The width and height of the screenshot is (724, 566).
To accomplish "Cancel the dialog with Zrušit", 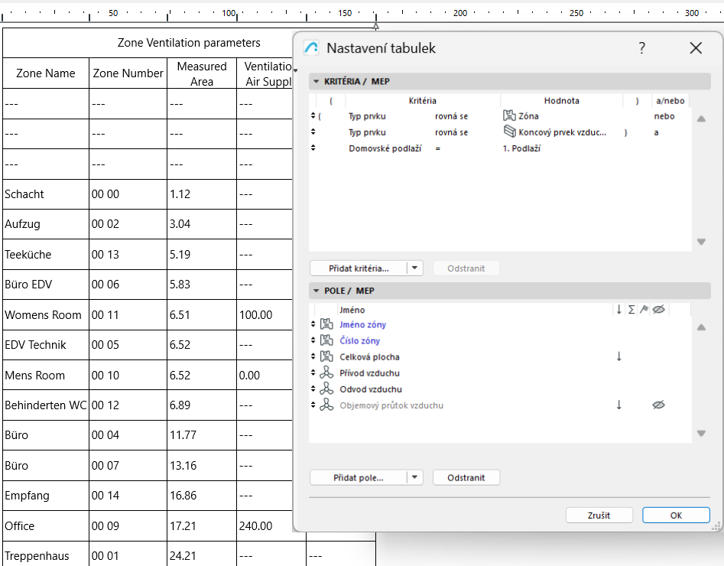I will tap(599, 515).
